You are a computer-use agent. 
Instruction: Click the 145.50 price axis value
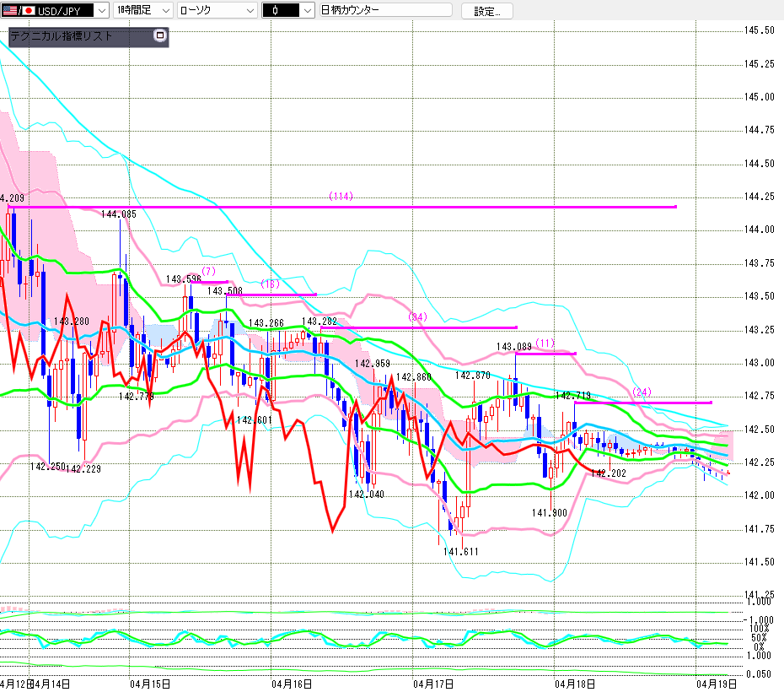pos(759,30)
